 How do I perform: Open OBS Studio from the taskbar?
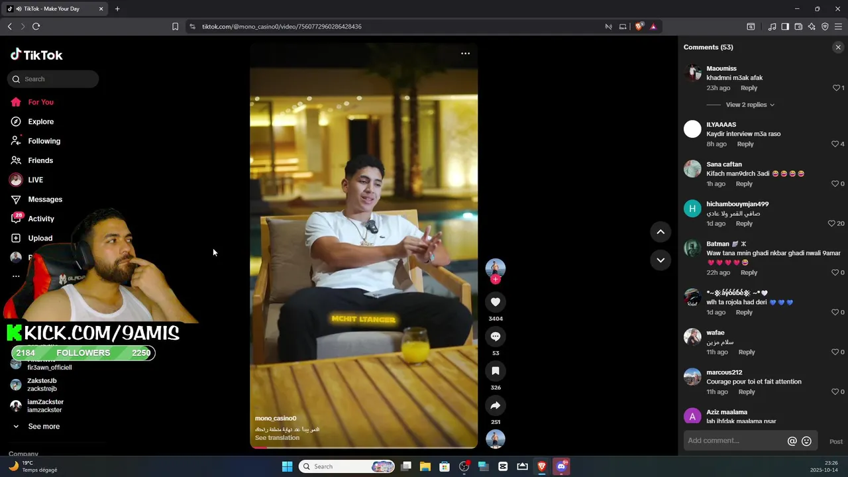[x=464, y=466]
